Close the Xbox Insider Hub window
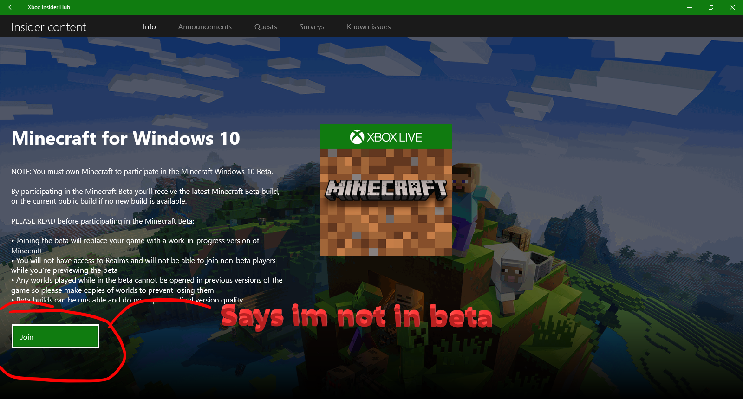743x399 pixels. click(732, 7)
